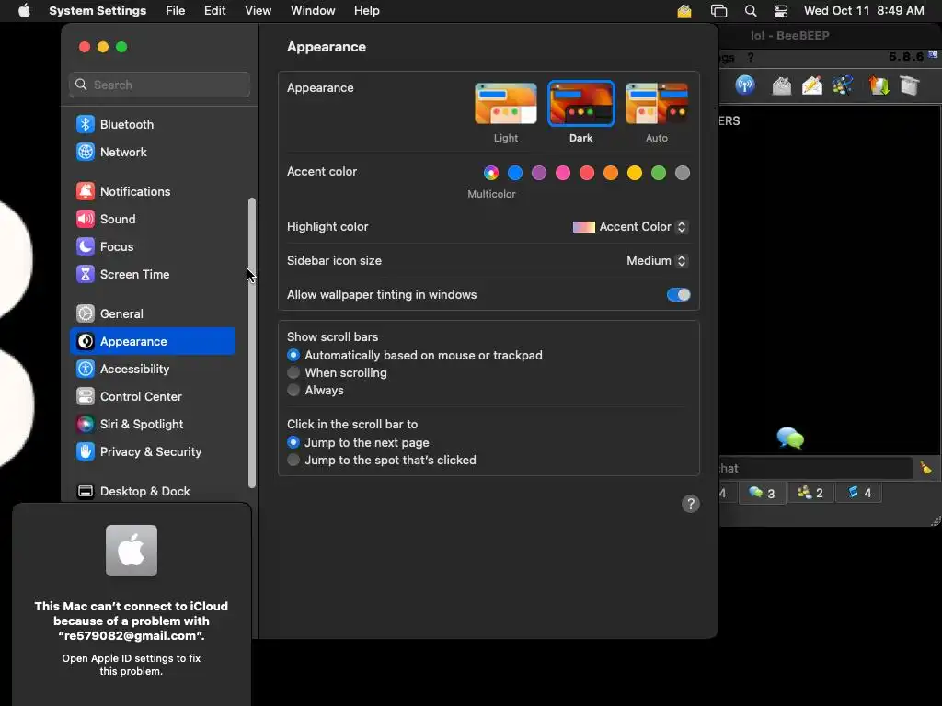Click the System Settings Search field
942x706 pixels.
[x=159, y=85]
